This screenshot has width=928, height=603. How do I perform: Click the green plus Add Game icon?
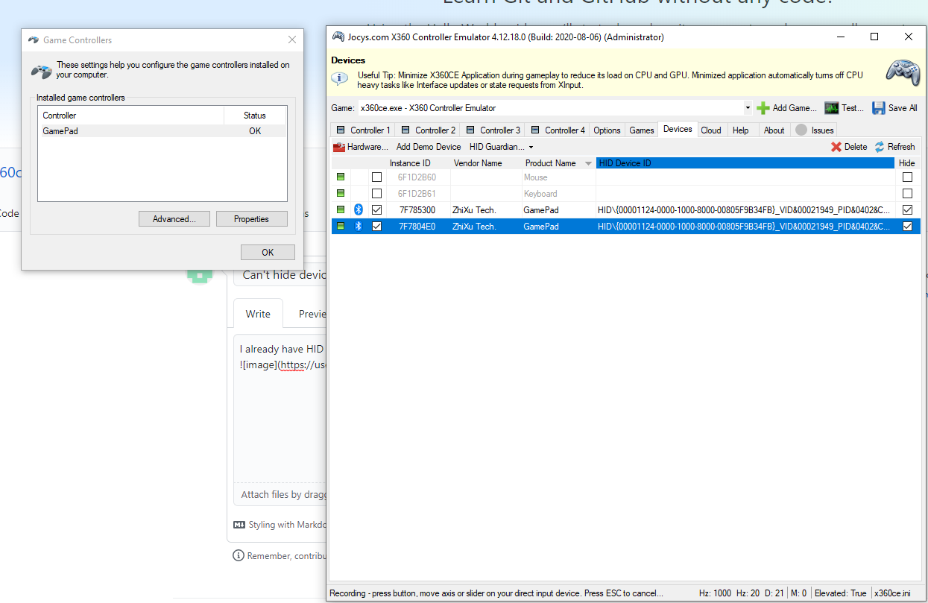pos(763,108)
